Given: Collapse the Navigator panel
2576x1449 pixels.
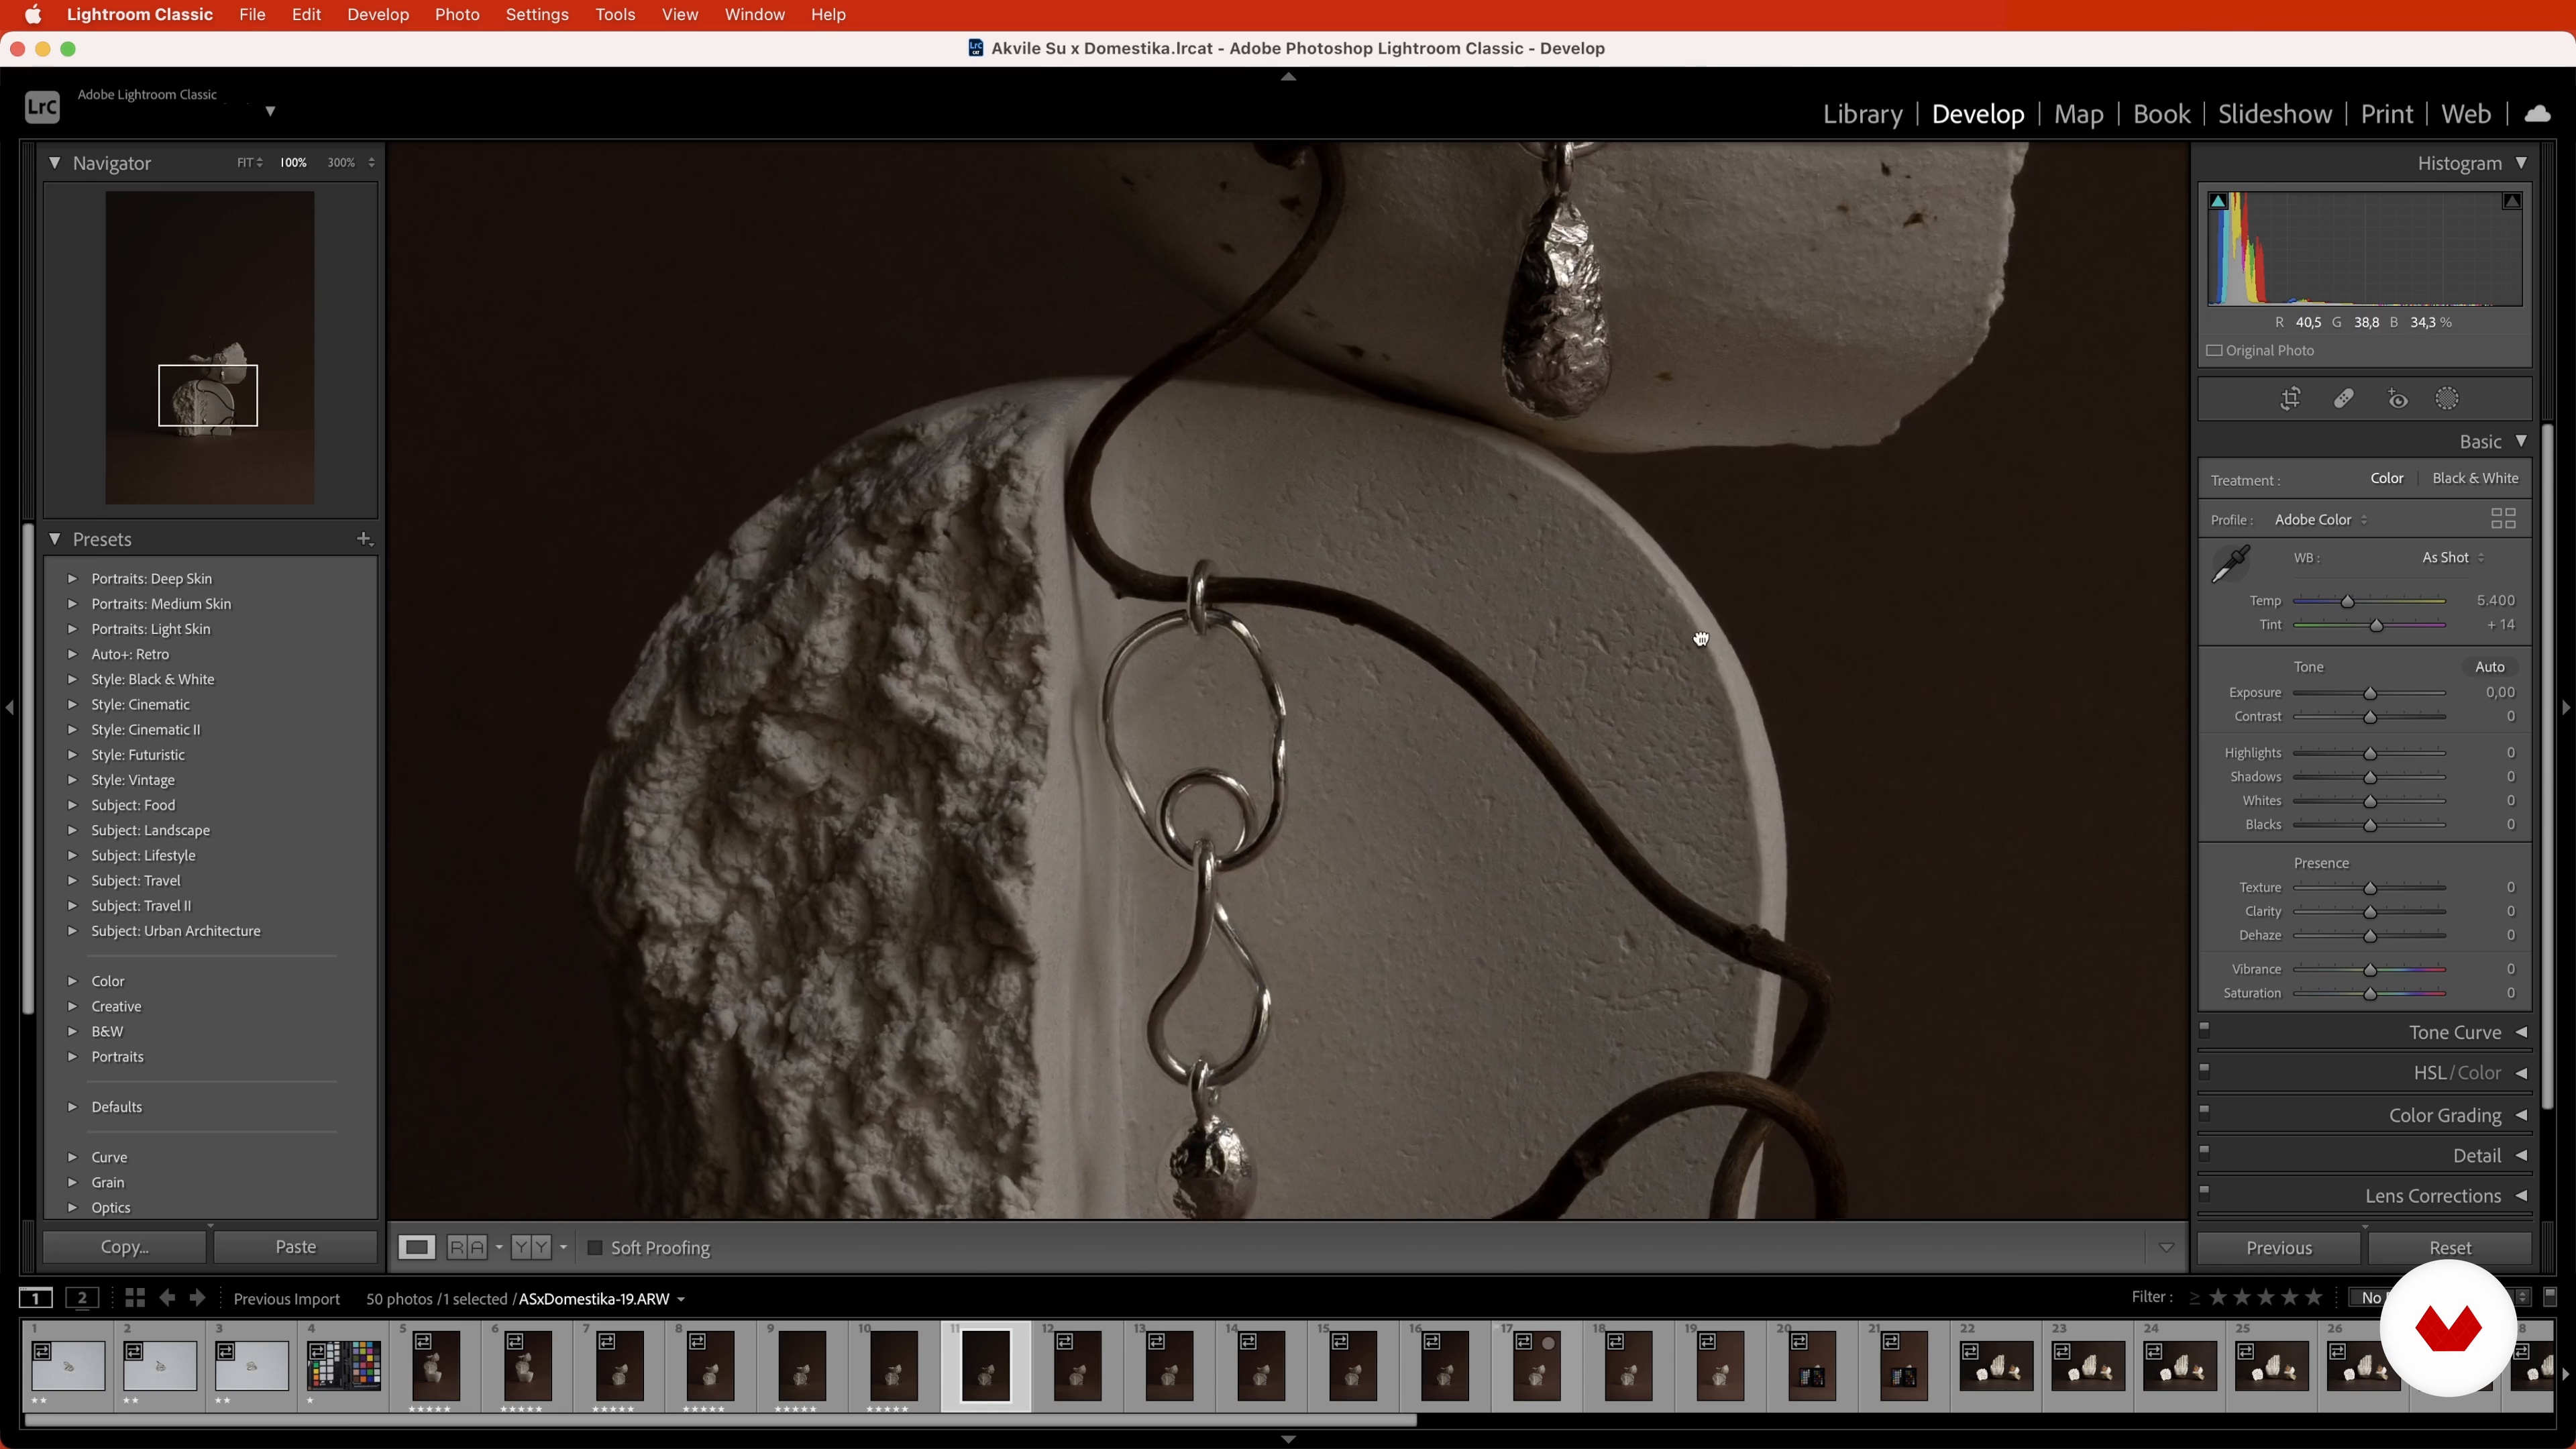Looking at the screenshot, I should [55, 163].
